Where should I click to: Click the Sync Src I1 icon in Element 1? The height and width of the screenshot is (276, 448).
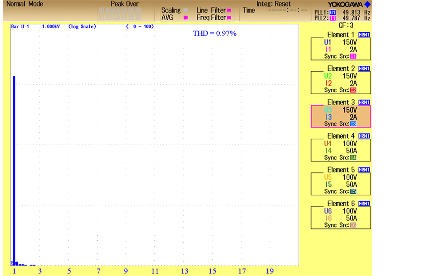[353, 56]
